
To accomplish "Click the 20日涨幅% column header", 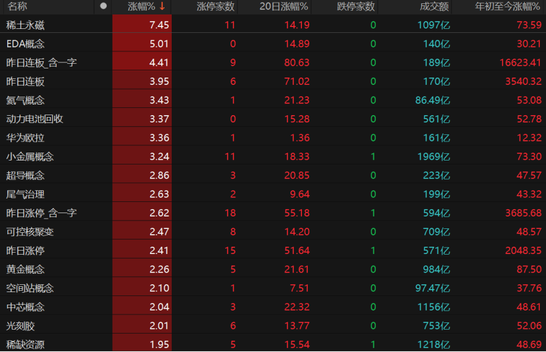I will [x=284, y=7].
